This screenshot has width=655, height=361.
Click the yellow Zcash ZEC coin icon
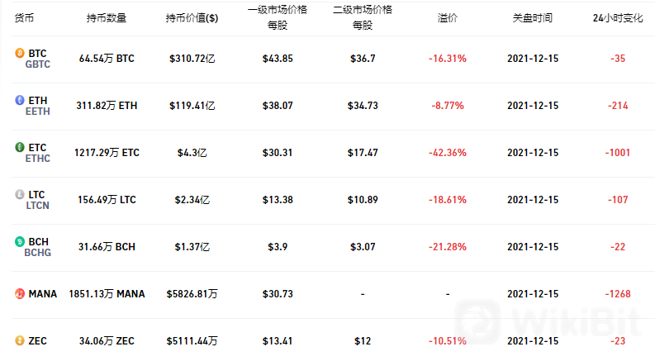20,341
